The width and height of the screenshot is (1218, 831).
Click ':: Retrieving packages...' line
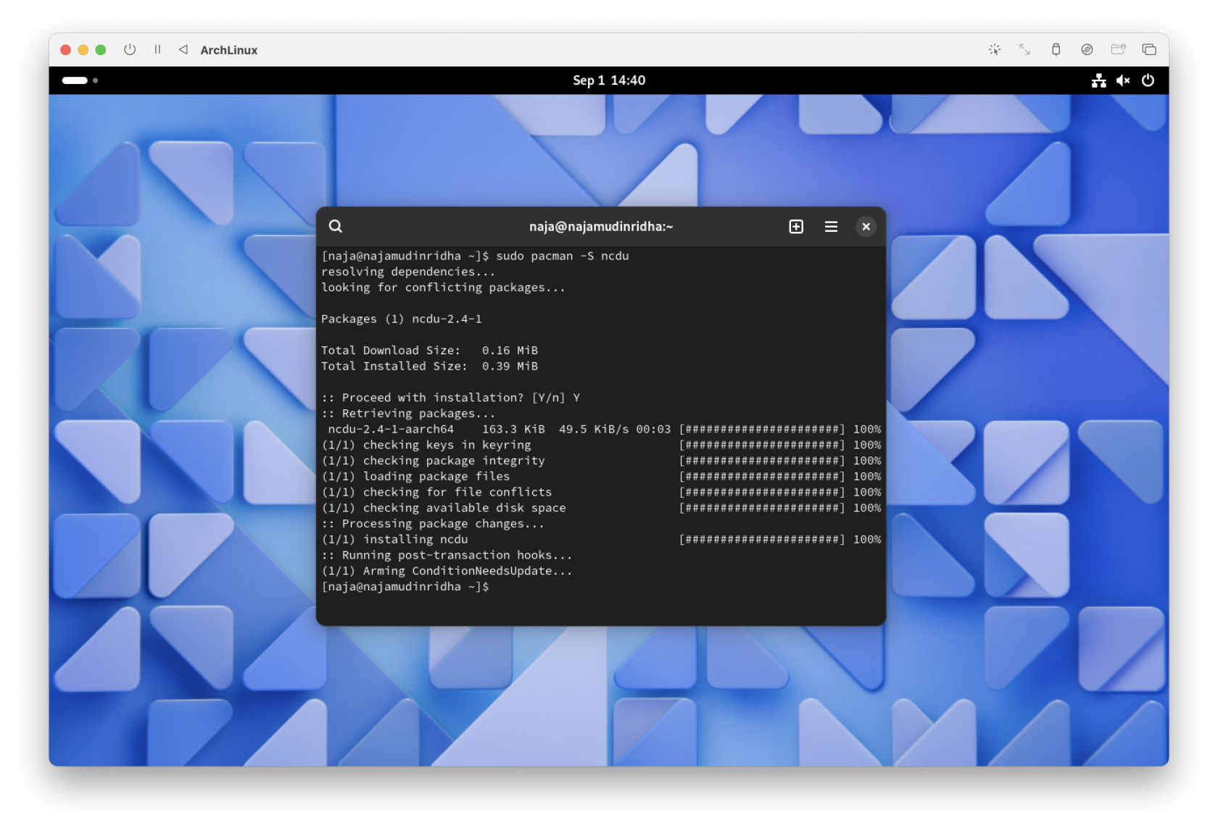[408, 414]
